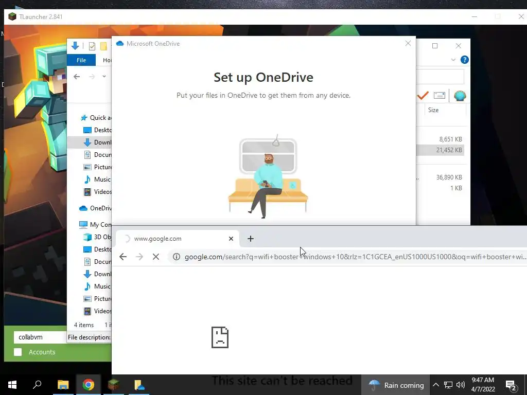Go forward in Chrome
The image size is (527, 395).
pyautogui.click(x=139, y=257)
